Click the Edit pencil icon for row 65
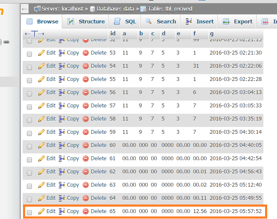The image size is (277, 219). 41,211
